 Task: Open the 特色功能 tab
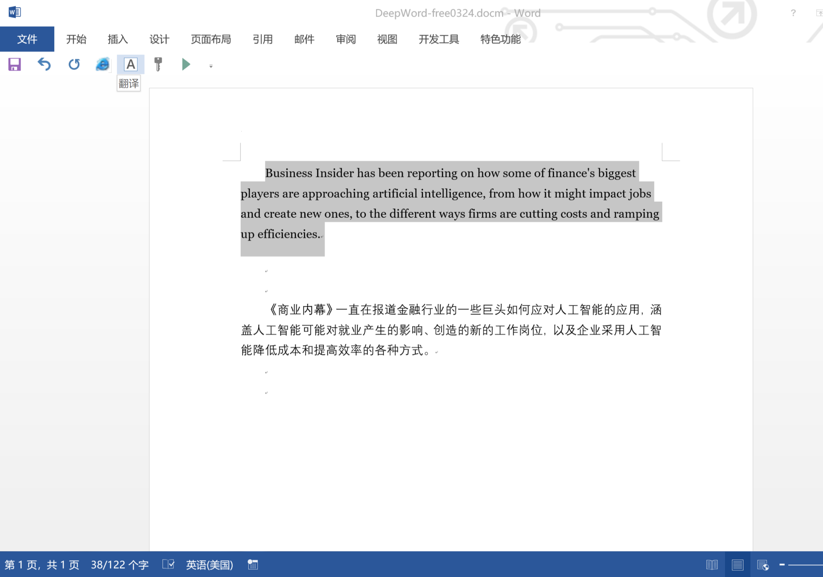(x=500, y=39)
